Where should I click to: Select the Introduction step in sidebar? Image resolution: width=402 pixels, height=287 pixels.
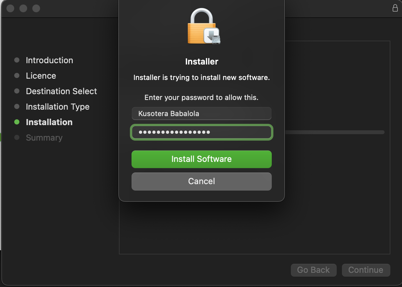[49, 60]
